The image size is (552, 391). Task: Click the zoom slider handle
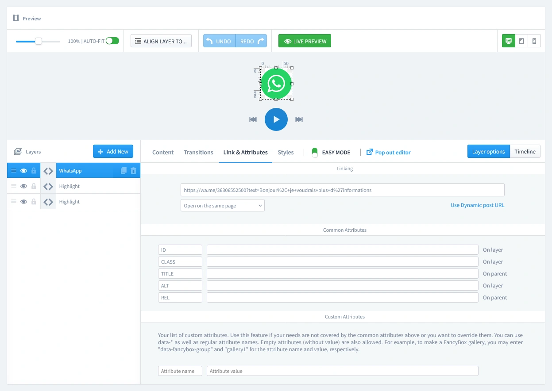[39, 41]
